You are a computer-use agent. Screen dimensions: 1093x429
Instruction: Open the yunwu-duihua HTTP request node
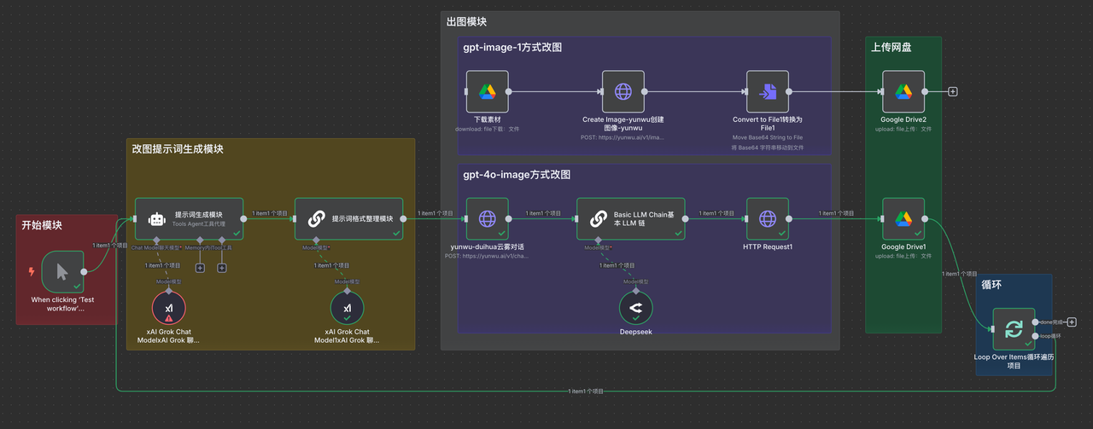pos(487,219)
